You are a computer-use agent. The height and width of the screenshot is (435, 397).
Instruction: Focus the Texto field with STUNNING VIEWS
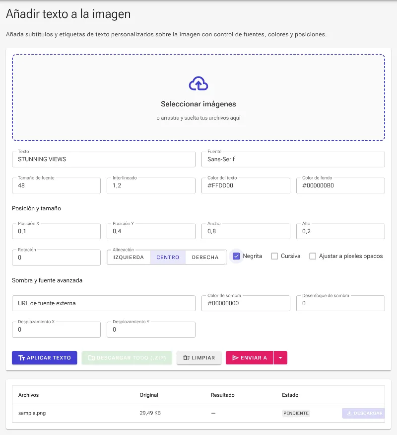104,159
